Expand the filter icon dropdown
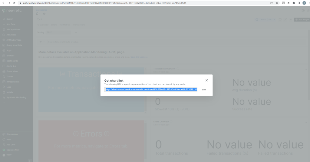Viewport: 310px width, 162px height. point(42,42)
